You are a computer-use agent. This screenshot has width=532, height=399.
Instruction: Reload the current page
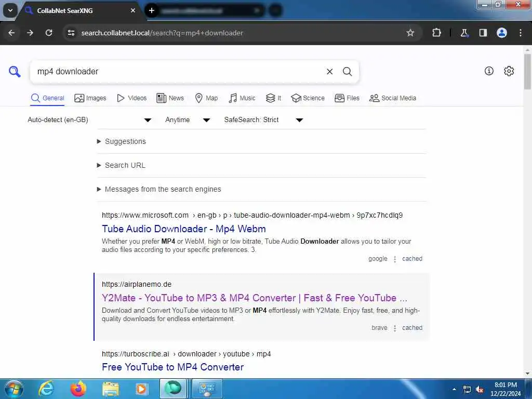(x=49, y=33)
